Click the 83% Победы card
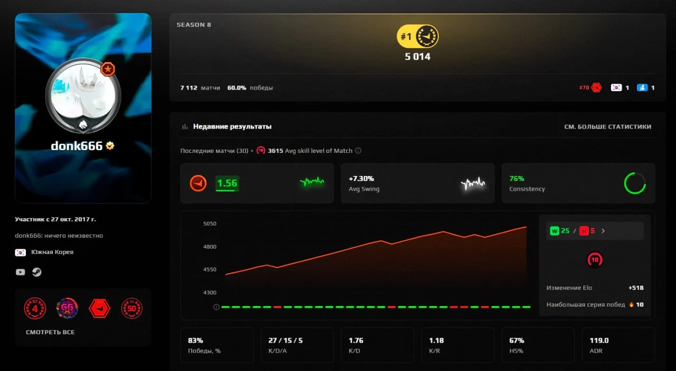676x371 pixels. pyautogui.click(x=217, y=345)
